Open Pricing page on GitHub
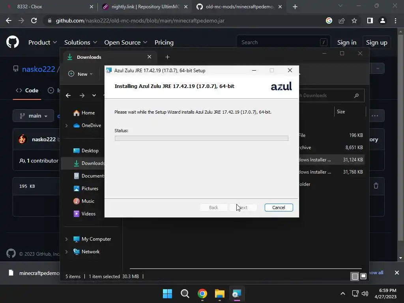This screenshot has height=303, width=404. click(x=164, y=42)
